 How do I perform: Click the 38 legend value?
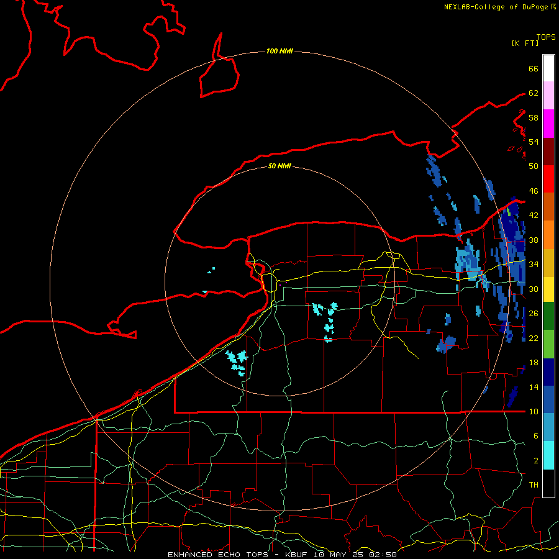point(534,240)
